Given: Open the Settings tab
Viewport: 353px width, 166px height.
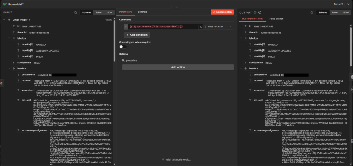Looking at the screenshot, I should (x=142, y=12).
